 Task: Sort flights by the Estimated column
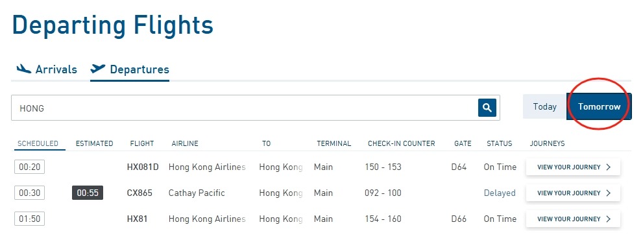(x=94, y=143)
